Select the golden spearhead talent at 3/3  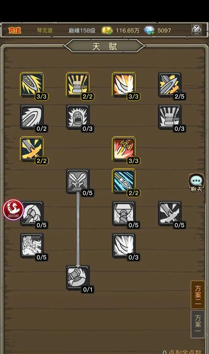pyautogui.click(x=32, y=85)
